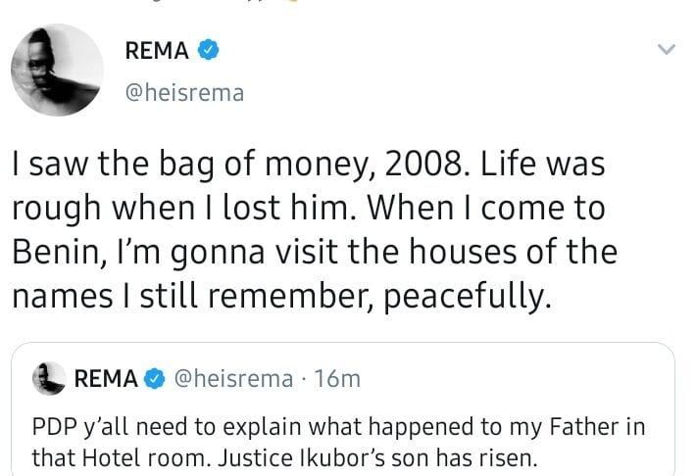Click the small avatar in the quoted tweet
Image resolution: width=696 pixels, height=476 pixels.
[48, 378]
